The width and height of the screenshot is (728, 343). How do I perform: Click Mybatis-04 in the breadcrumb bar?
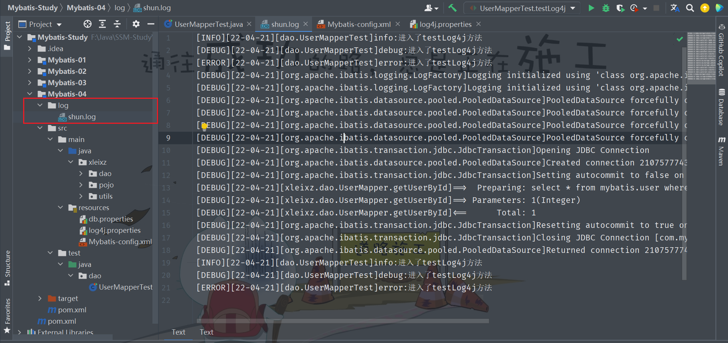click(86, 8)
